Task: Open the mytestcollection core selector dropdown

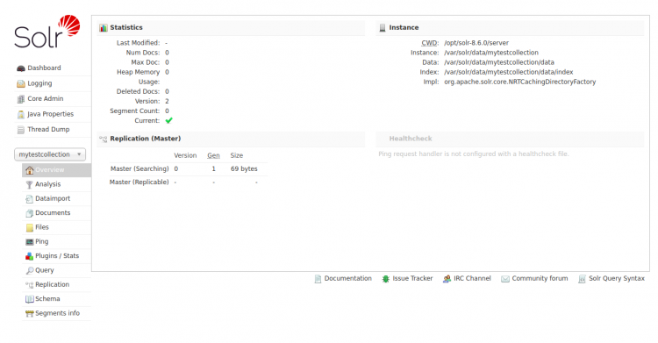Action: click(50, 154)
